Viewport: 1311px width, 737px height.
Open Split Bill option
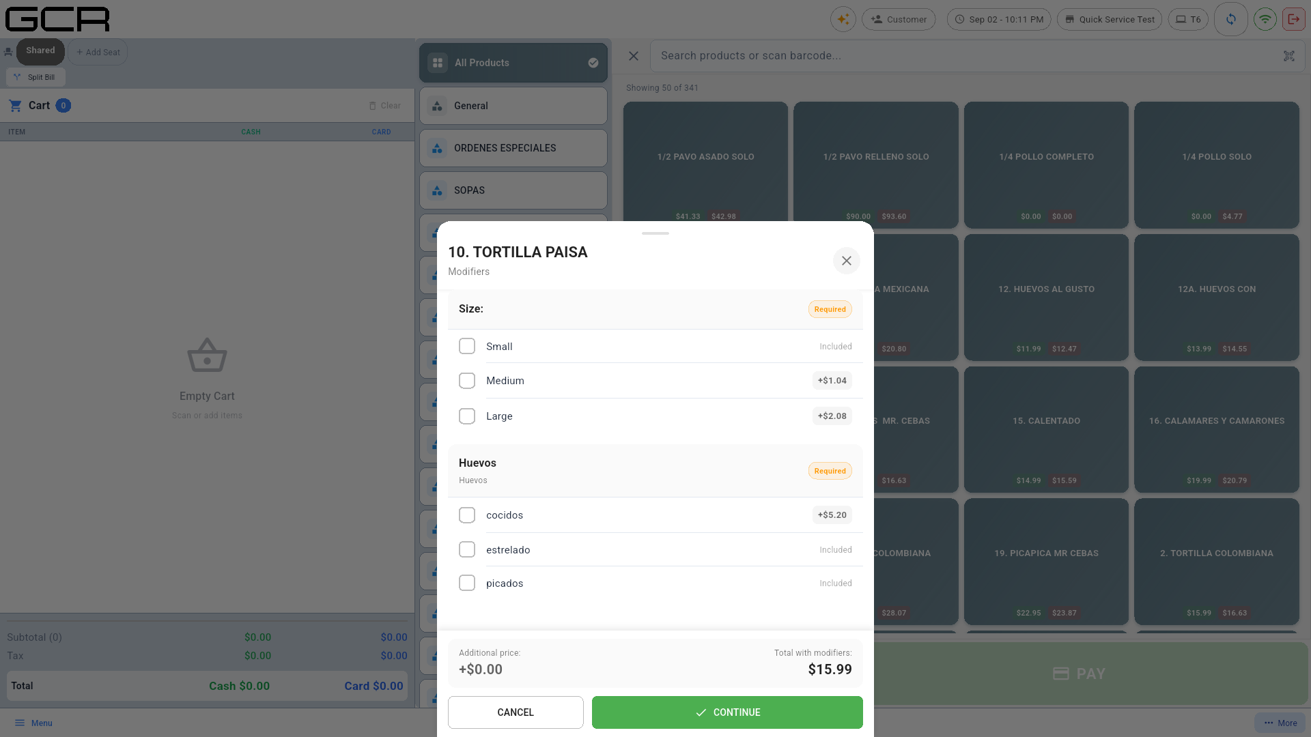tap(36, 77)
